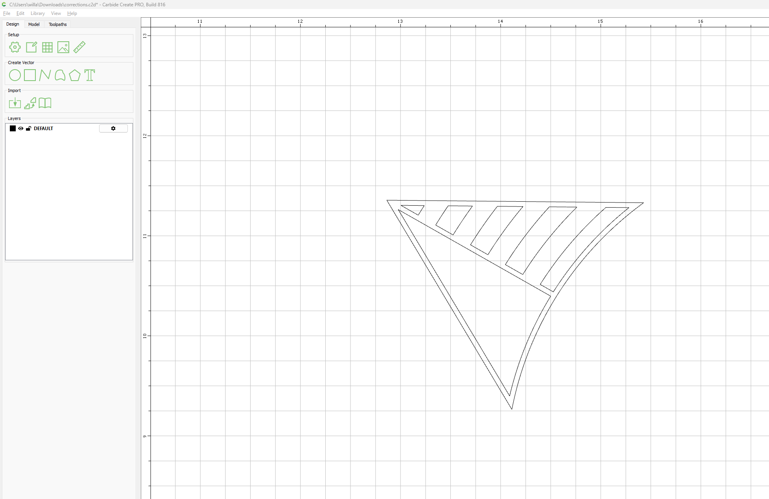Open Job Setup gear icon
Screen dimensions: 769x499
tap(15, 47)
